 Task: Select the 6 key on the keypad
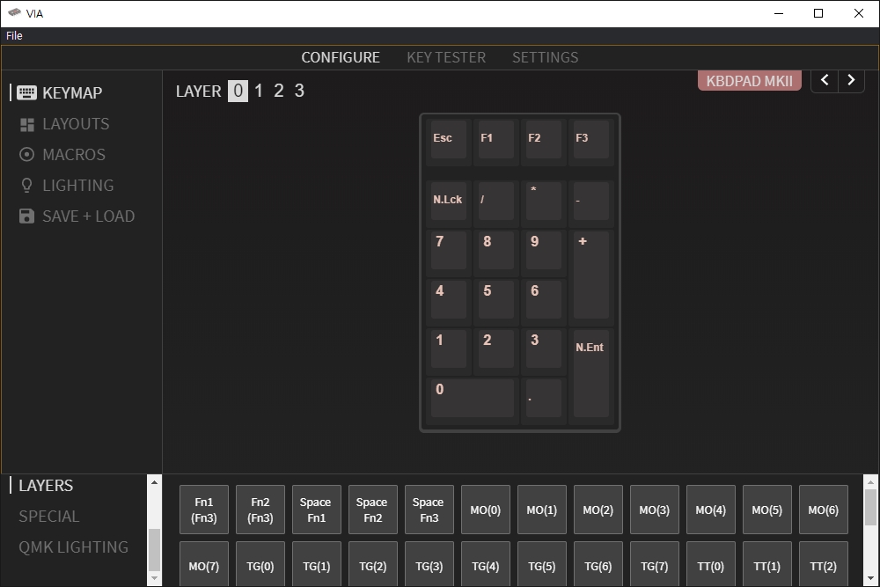tap(543, 302)
